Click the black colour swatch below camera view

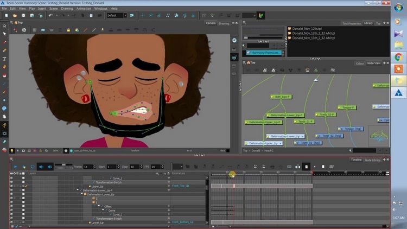[x=228, y=151]
